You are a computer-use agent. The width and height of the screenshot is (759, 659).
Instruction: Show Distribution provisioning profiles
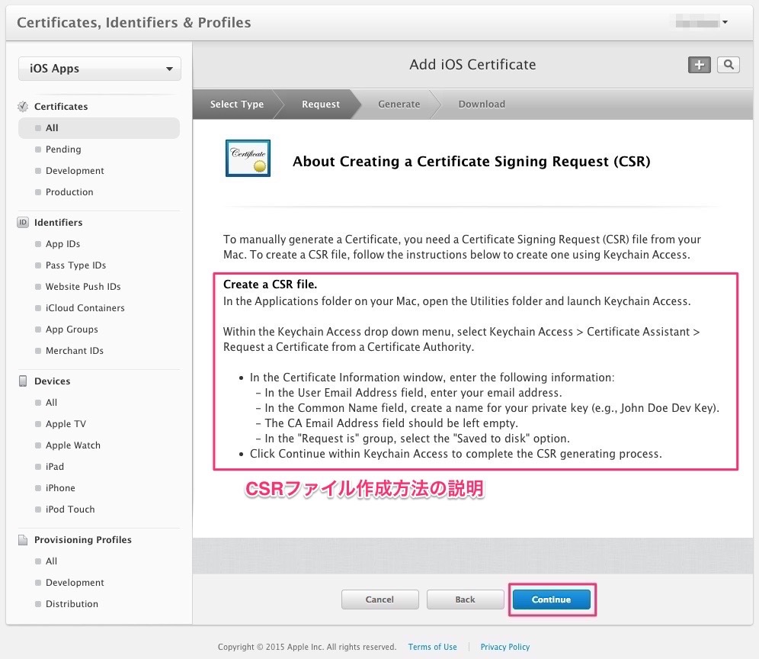pos(72,603)
